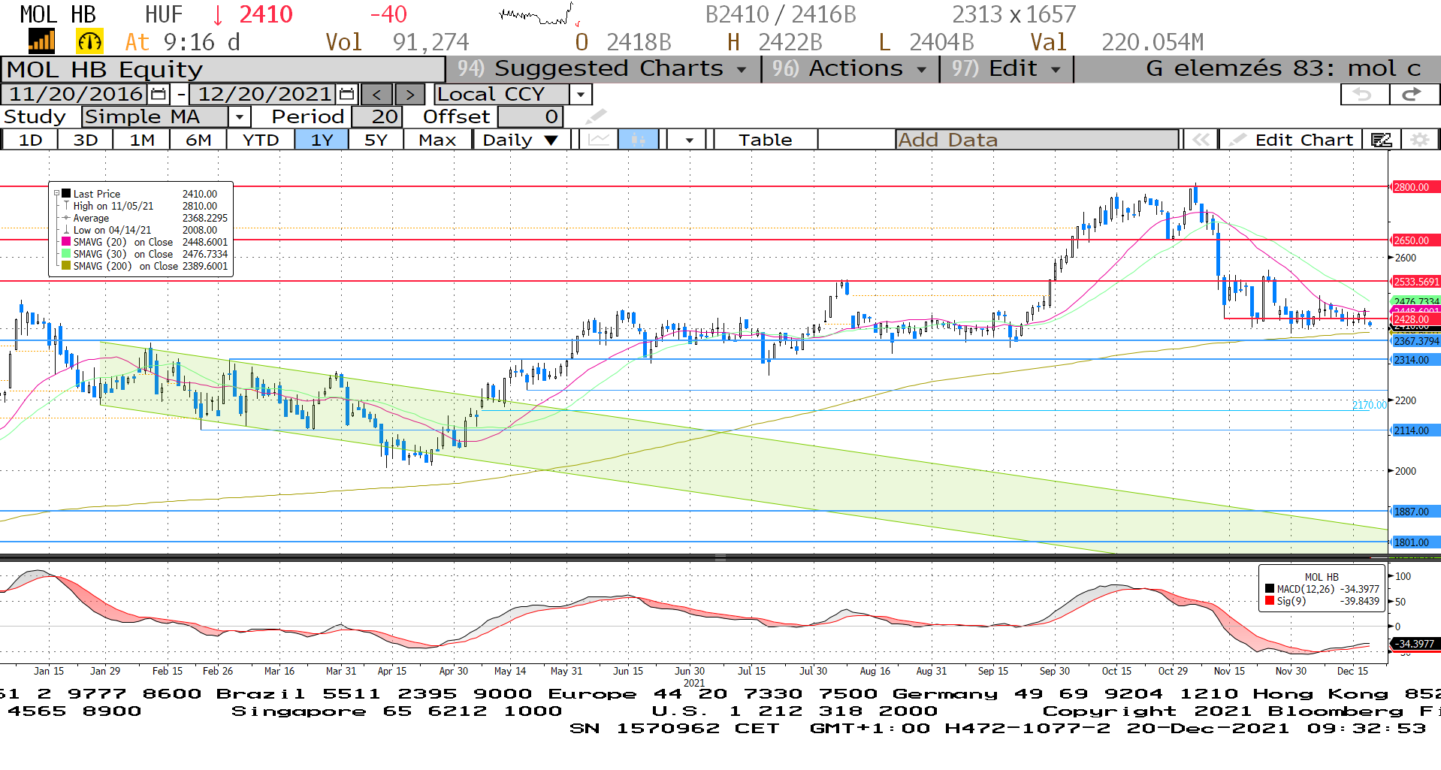
Task: Click the 1887.00 price level label
Action: (x=1415, y=512)
